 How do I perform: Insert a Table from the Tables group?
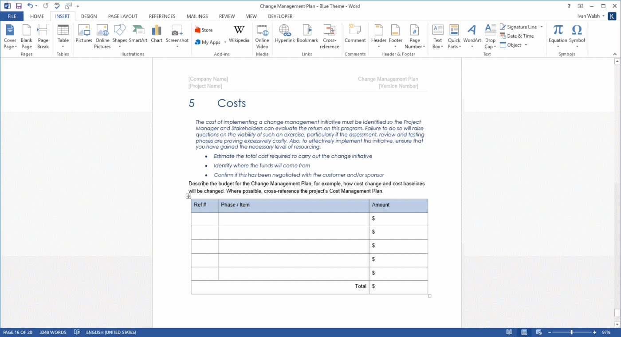click(x=63, y=35)
